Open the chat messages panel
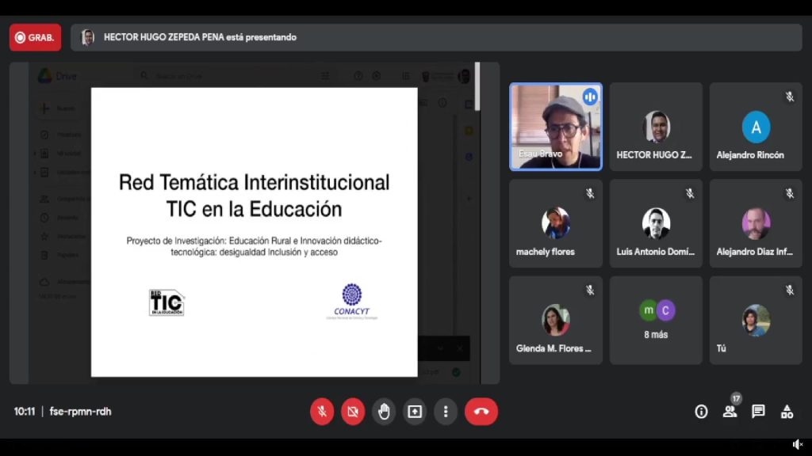 [x=758, y=412]
